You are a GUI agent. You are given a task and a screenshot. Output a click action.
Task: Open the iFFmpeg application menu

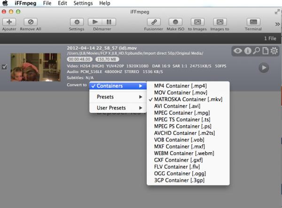[25, 3]
